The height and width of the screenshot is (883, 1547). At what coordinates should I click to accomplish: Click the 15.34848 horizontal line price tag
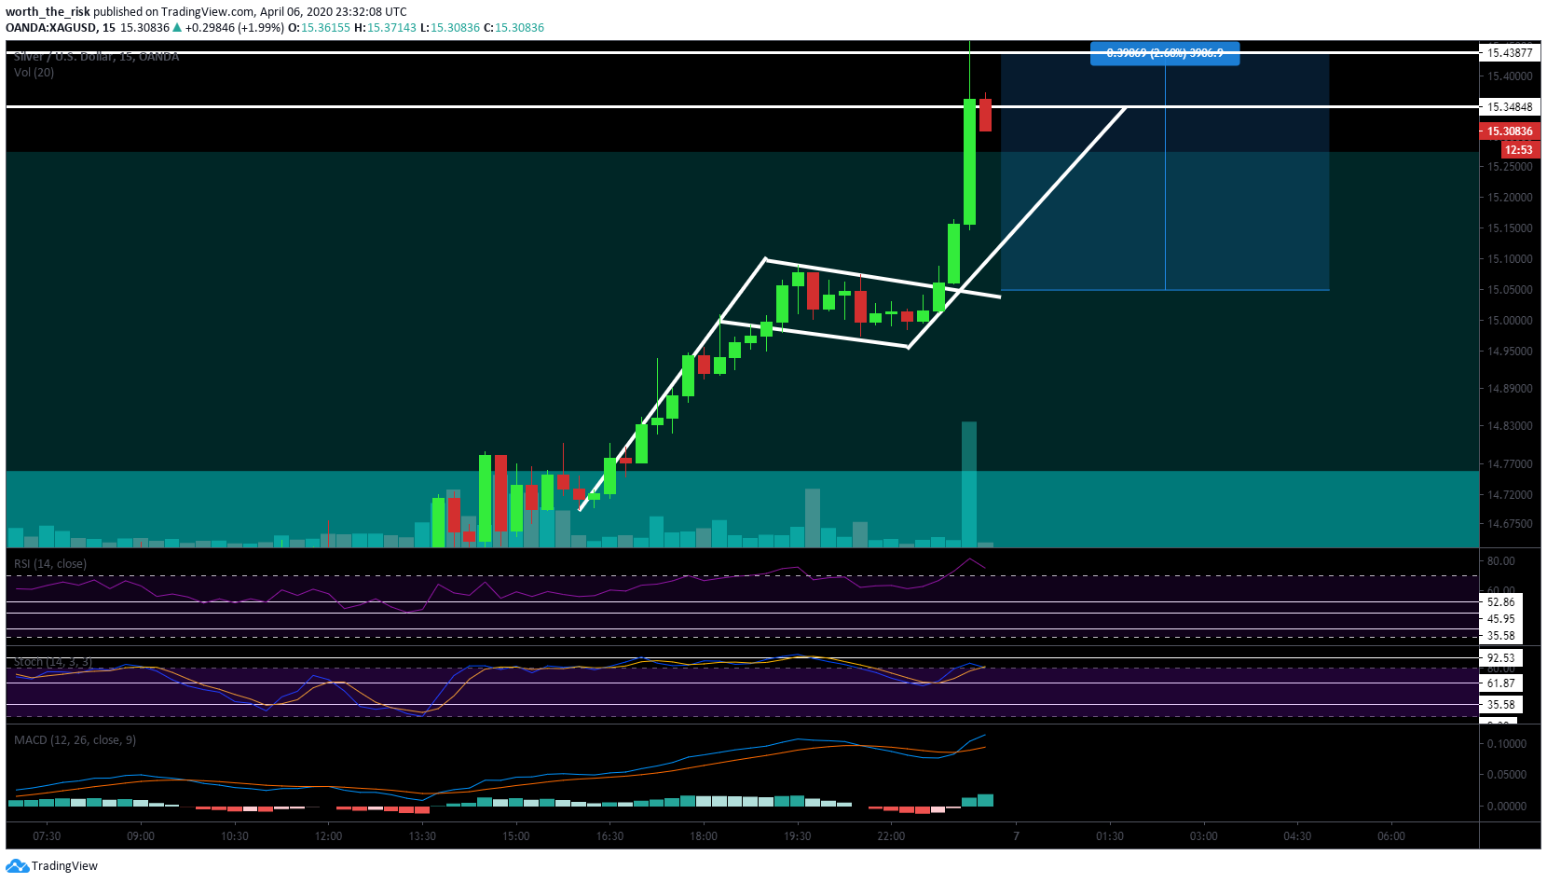(1510, 107)
